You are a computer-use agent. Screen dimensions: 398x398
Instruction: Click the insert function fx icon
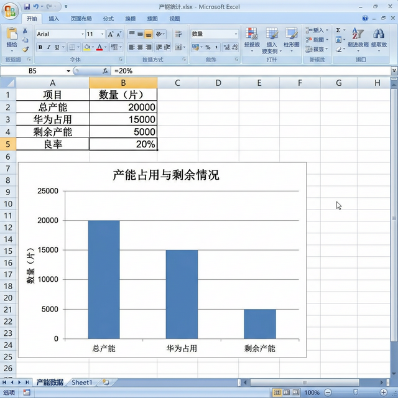point(106,71)
